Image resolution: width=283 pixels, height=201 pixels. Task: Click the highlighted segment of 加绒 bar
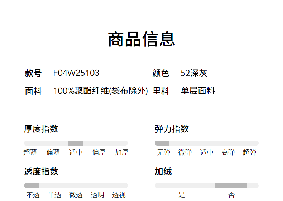tap(230, 186)
